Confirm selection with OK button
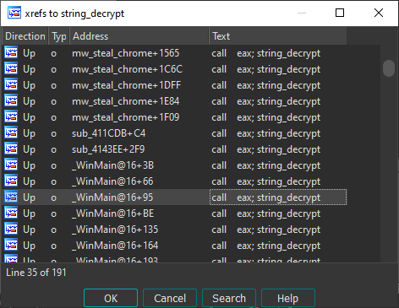The width and height of the screenshot is (399, 308). click(111, 298)
